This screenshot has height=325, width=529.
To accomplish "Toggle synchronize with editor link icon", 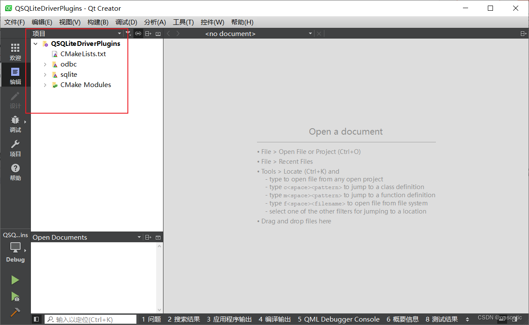I will [138, 33].
